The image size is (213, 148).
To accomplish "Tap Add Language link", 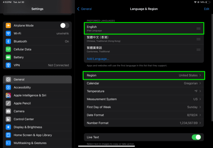I will click(98, 59).
